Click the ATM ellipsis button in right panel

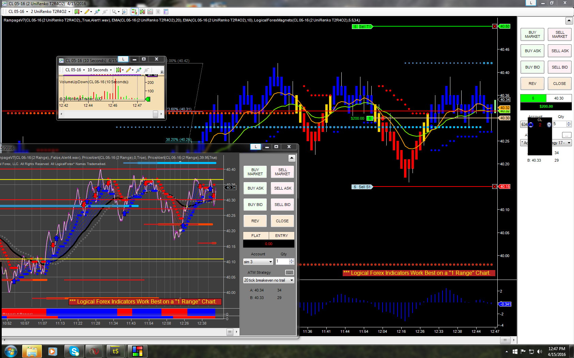[x=567, y=135]
